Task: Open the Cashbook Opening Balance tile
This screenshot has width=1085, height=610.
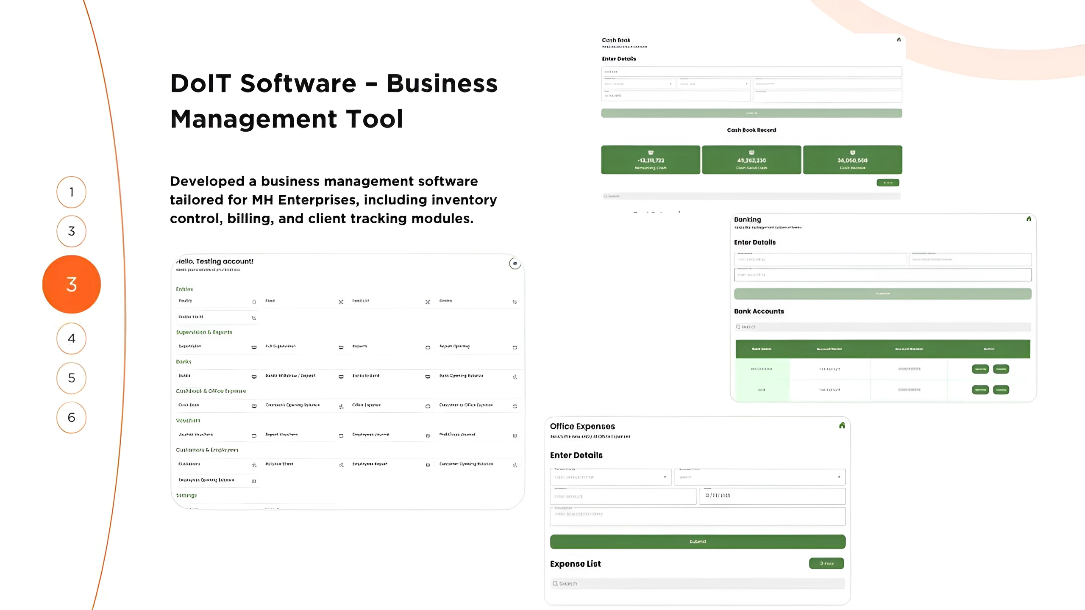Action: [x=304, y=405]
